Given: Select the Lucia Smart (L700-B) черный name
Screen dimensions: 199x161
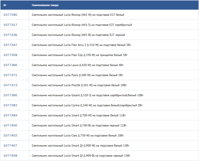Looking at the screenshot, I should 79,125.
